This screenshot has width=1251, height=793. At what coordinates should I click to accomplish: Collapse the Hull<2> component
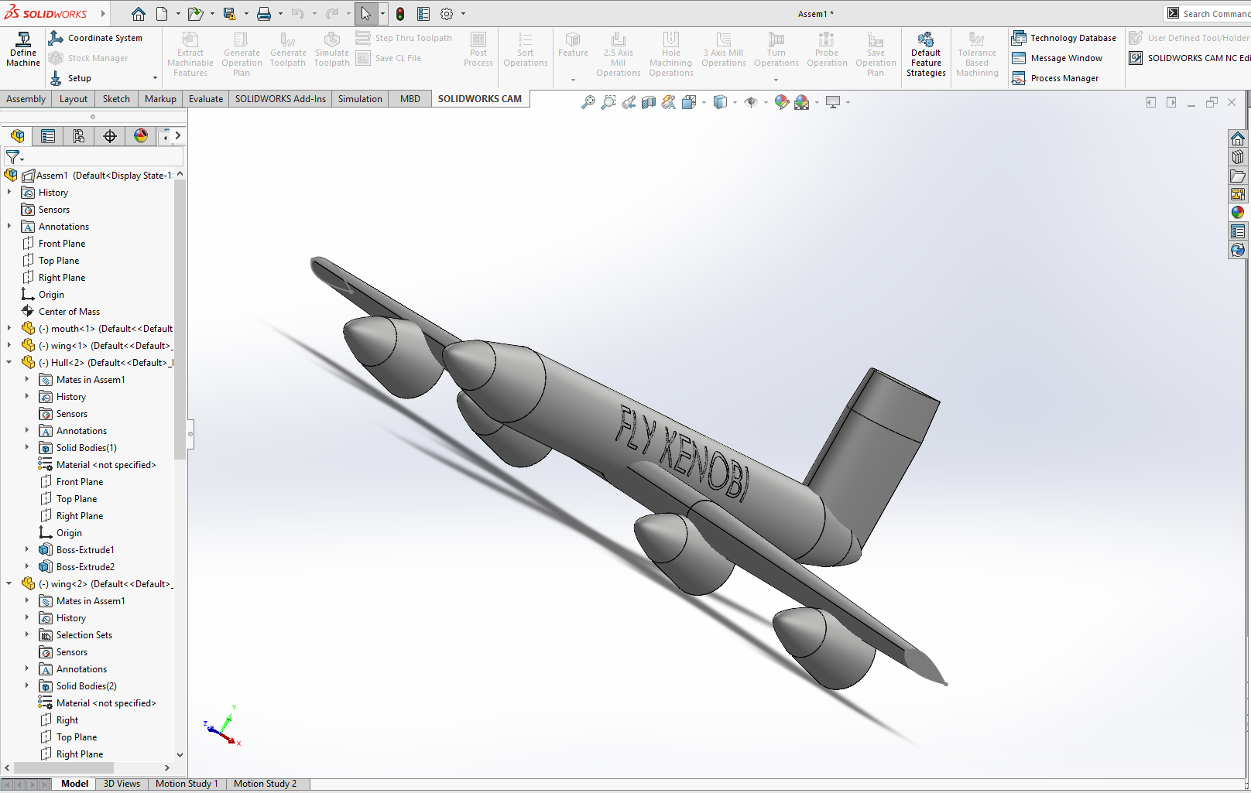[x=9, y=362]
